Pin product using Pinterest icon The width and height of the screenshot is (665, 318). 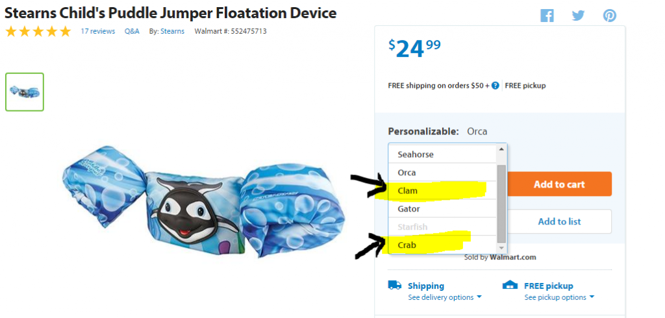[609, 16]
